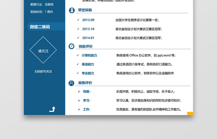Click the arrow bullet before 学习
Image resolution: width=217 pixels, height=139 pixels.
point(79,100)
